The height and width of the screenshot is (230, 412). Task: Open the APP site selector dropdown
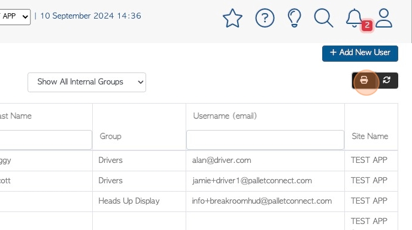[x=14, y=17]
